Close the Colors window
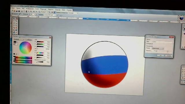Viewport: 185px width, 104px height. (50, 38)
